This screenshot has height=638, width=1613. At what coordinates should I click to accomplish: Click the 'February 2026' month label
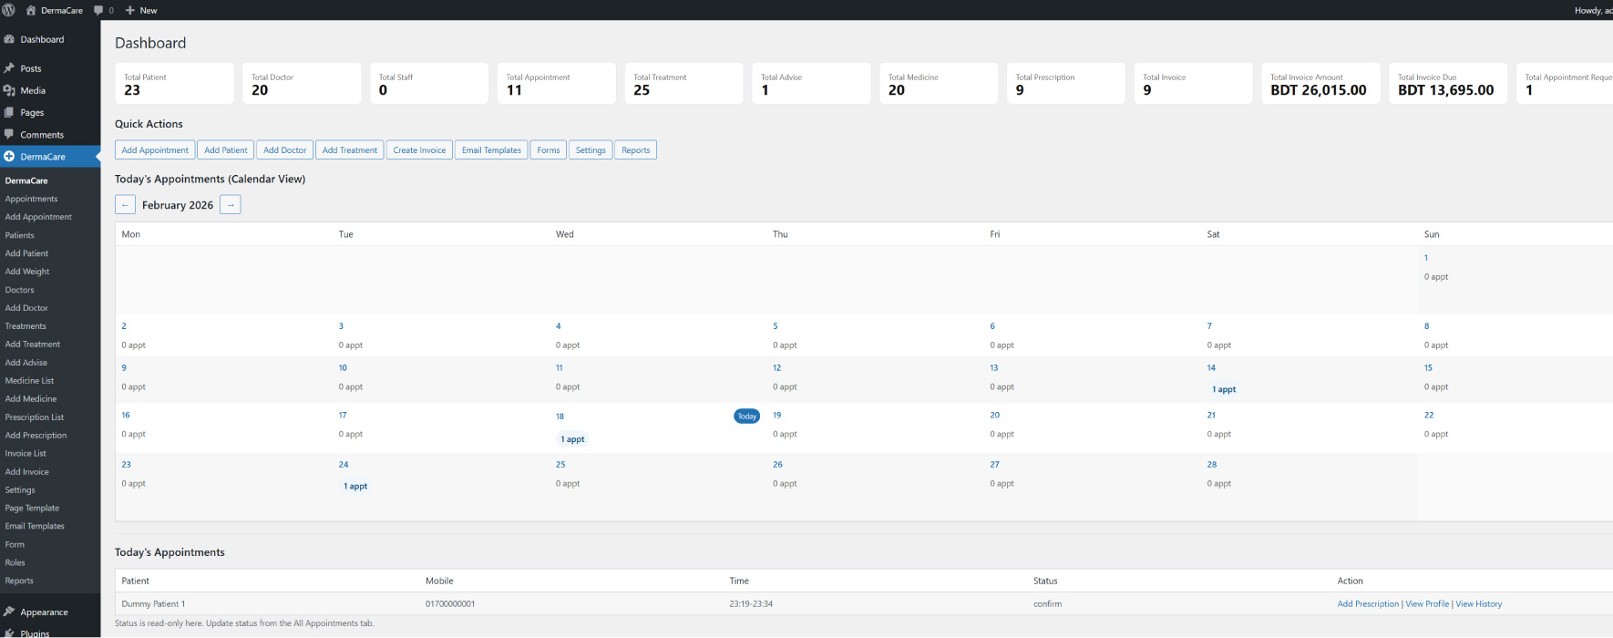click(x=178, y=205)
